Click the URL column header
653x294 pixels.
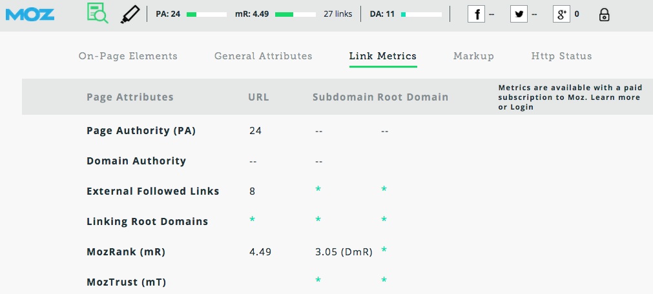tap(258, 97)
